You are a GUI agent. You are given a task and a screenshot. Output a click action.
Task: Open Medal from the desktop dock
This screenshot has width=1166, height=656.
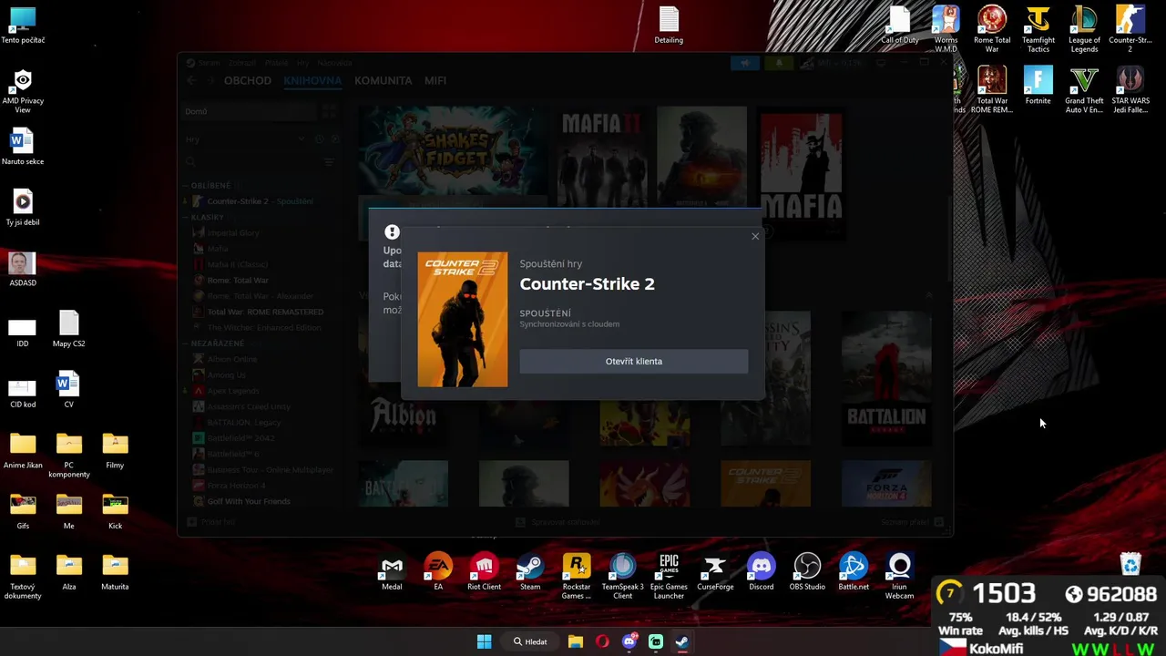pyautogui.click(x=392, y=572)
